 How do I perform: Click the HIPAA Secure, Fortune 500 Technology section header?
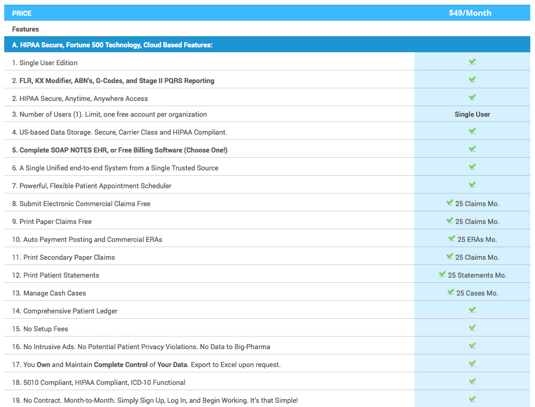(112, 45)
